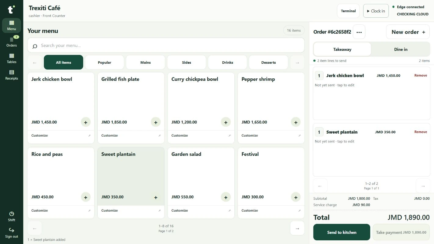This screenshot has width=434, height=244.
Task: Switch order type to Takeaway
Action: [342, 49]
